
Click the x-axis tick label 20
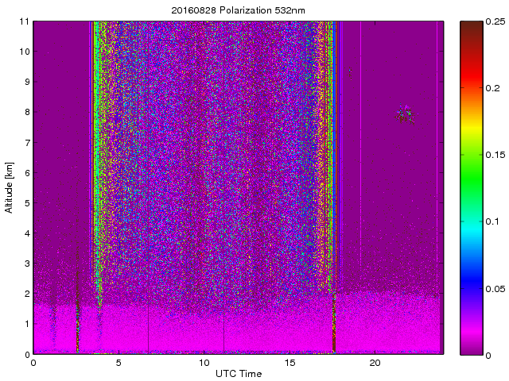pos(375,363)
